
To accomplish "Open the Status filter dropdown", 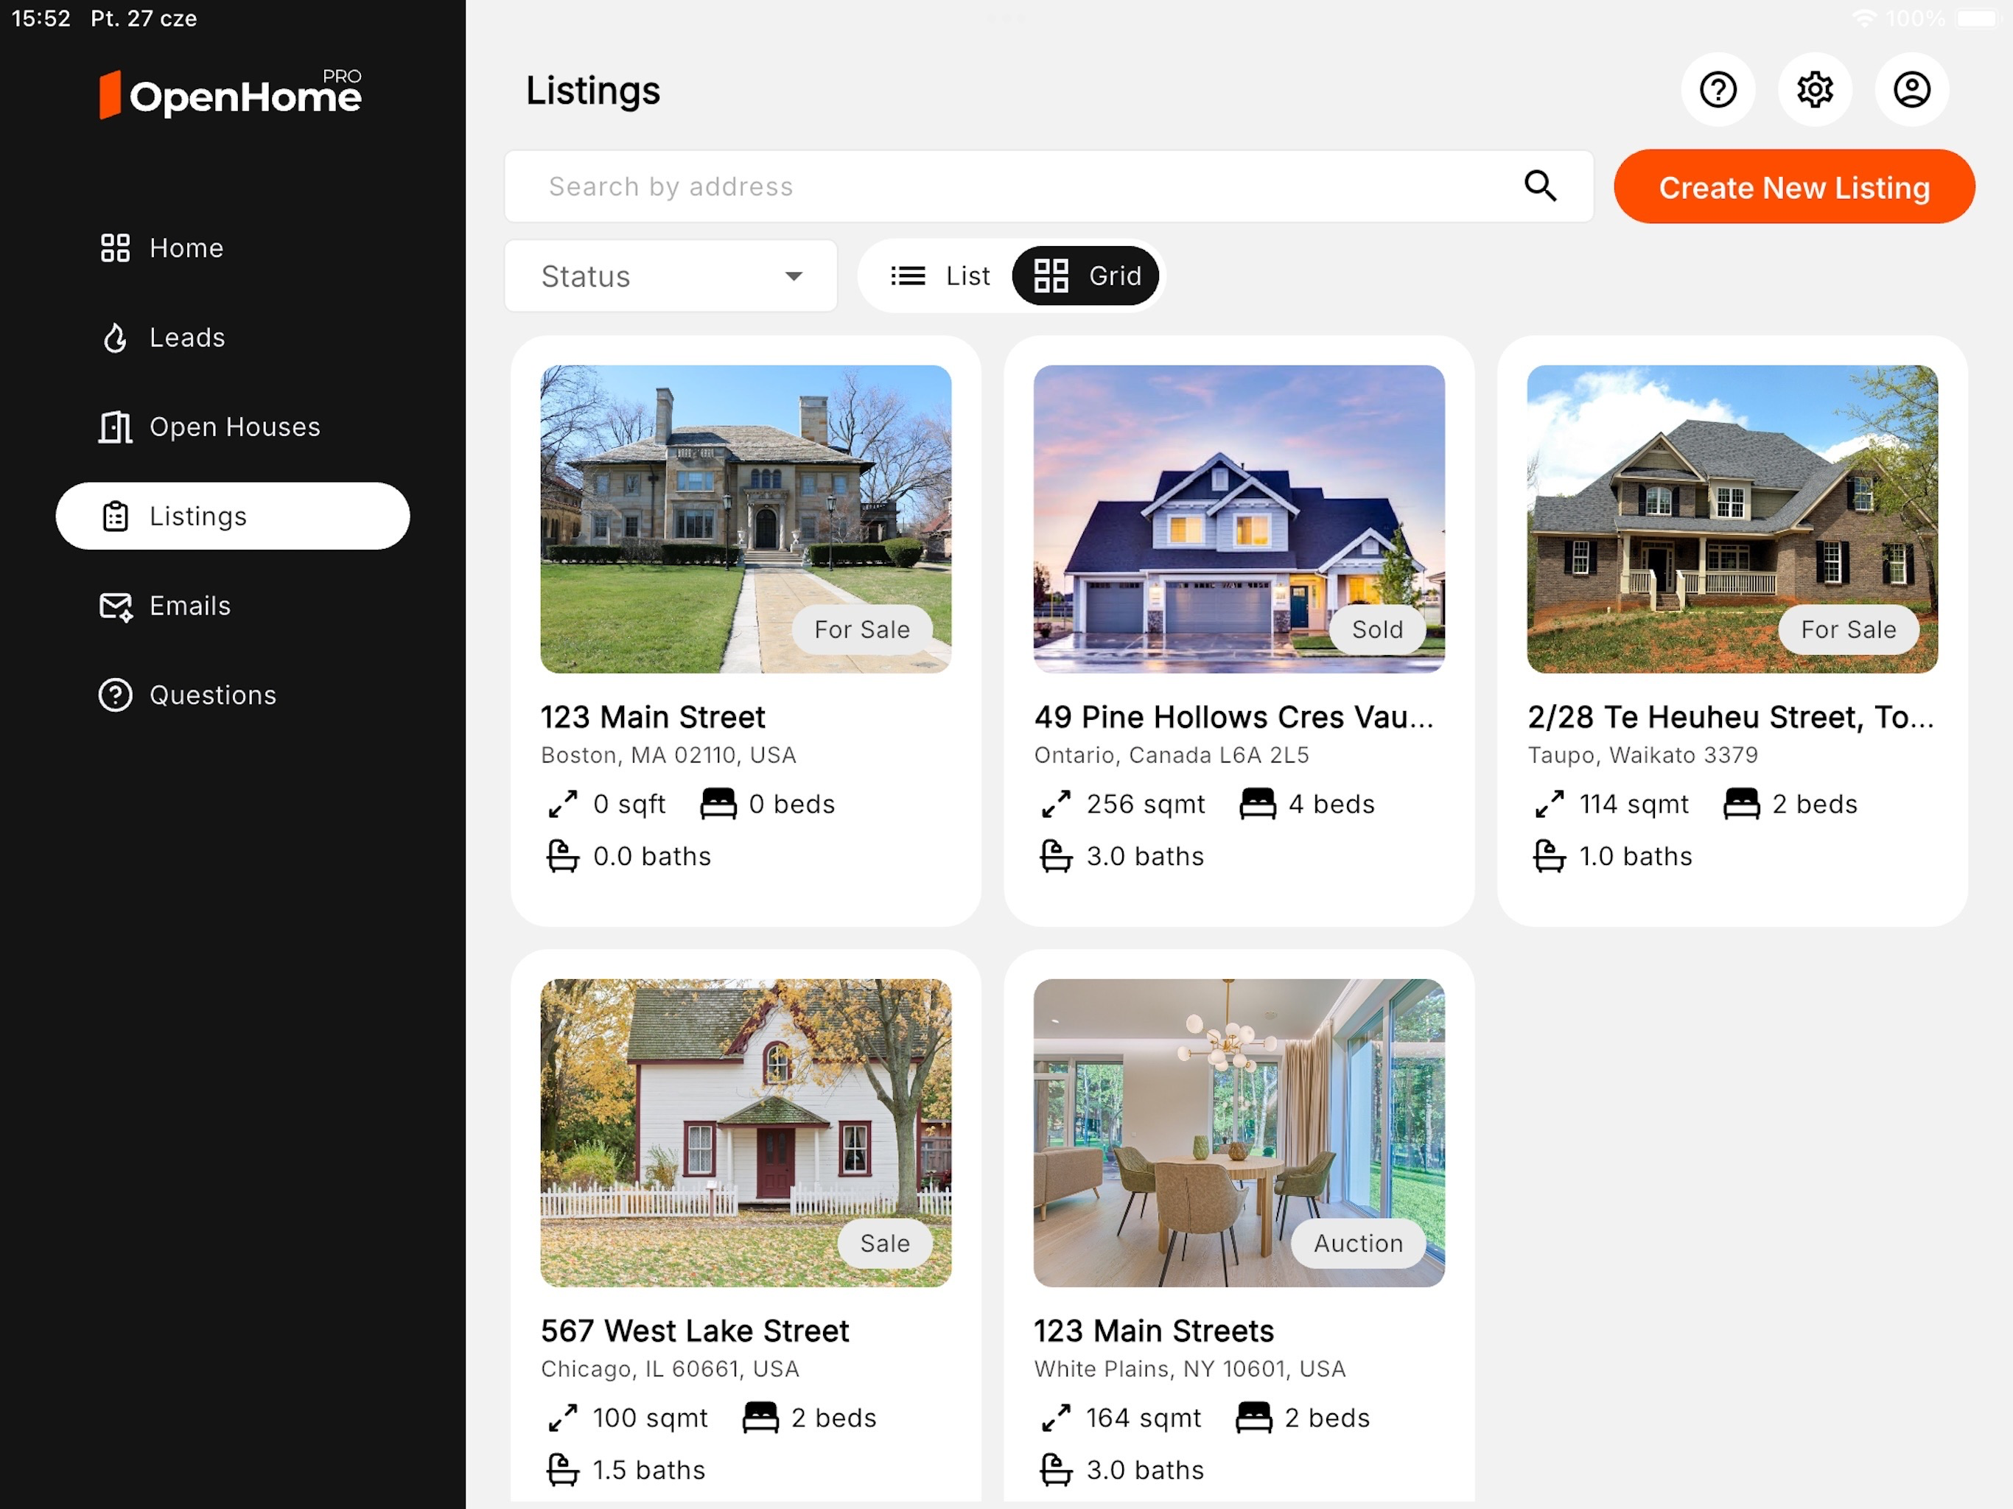I will pyautogui.click(x=671, y=276).
